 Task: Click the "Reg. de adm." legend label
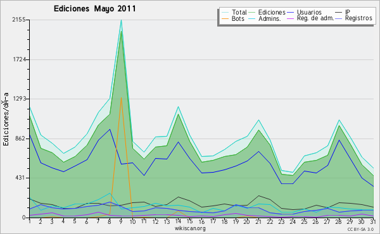tap(315, 18)
